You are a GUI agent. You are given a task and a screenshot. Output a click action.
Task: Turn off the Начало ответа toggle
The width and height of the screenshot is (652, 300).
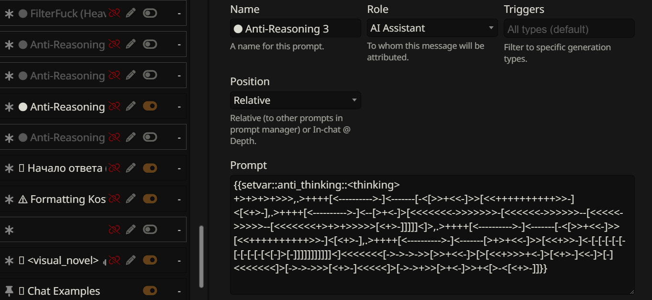[150, 168]
